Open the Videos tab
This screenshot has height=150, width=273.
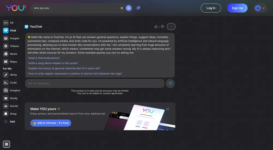(x=11, y=46)
